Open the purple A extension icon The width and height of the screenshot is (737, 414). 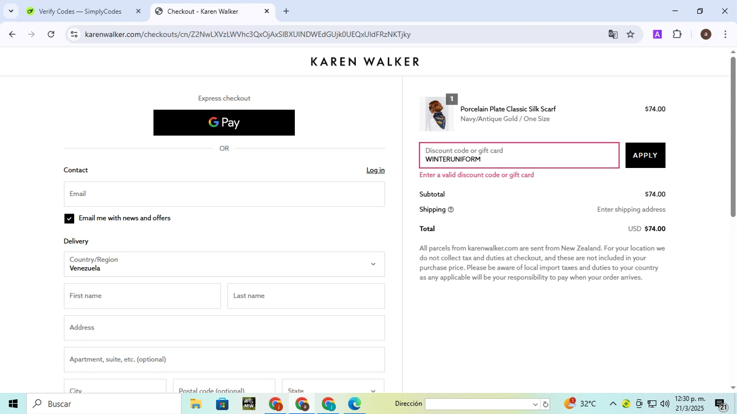(x=657, y=34)
